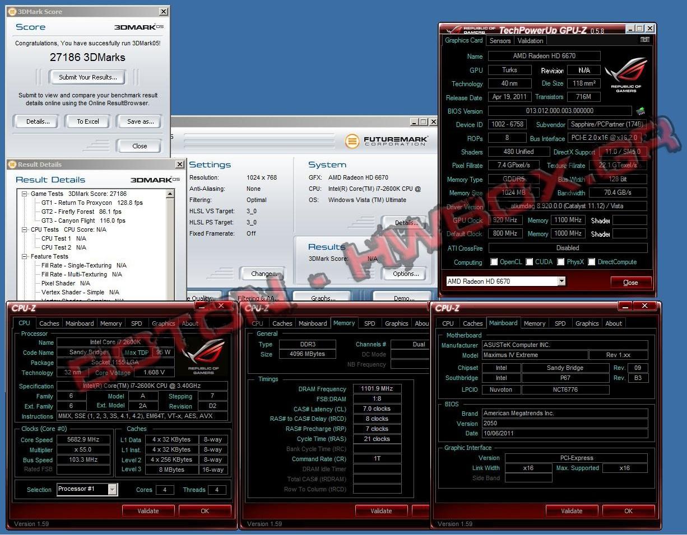Click the '27186 3DMarks' score text
The height and width of the screenshot is (535, 687).
(x=88, y=57)
